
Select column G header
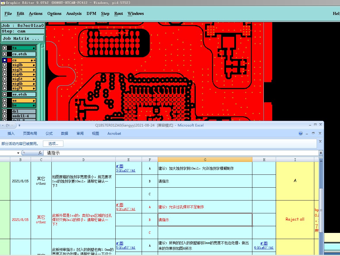[x=205, y=160]
